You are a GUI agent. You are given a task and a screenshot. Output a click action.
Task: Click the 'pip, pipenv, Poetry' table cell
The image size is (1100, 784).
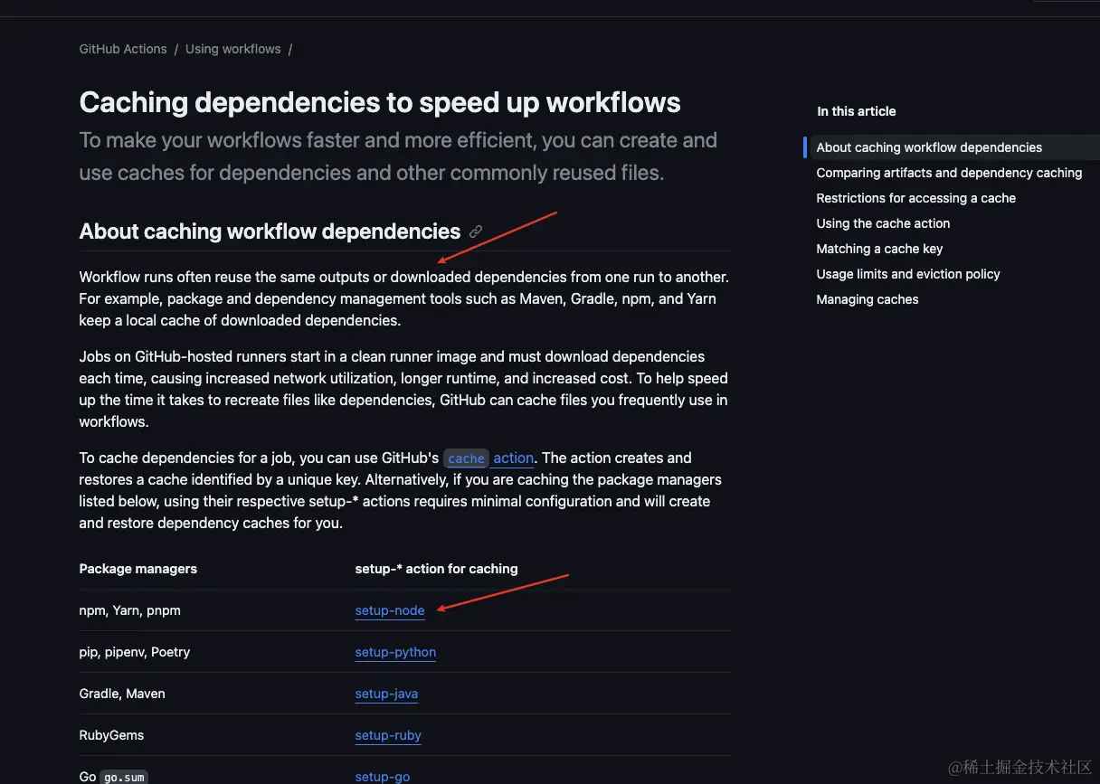pos(135,652)
